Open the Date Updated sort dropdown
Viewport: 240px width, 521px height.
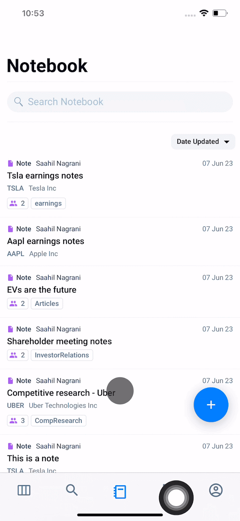click(203, 142)
